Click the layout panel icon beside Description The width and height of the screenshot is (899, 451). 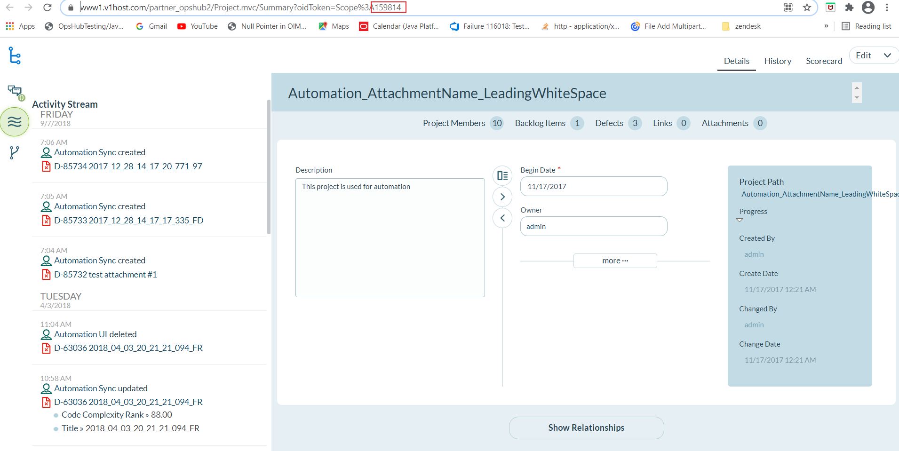tap(502, 176)
